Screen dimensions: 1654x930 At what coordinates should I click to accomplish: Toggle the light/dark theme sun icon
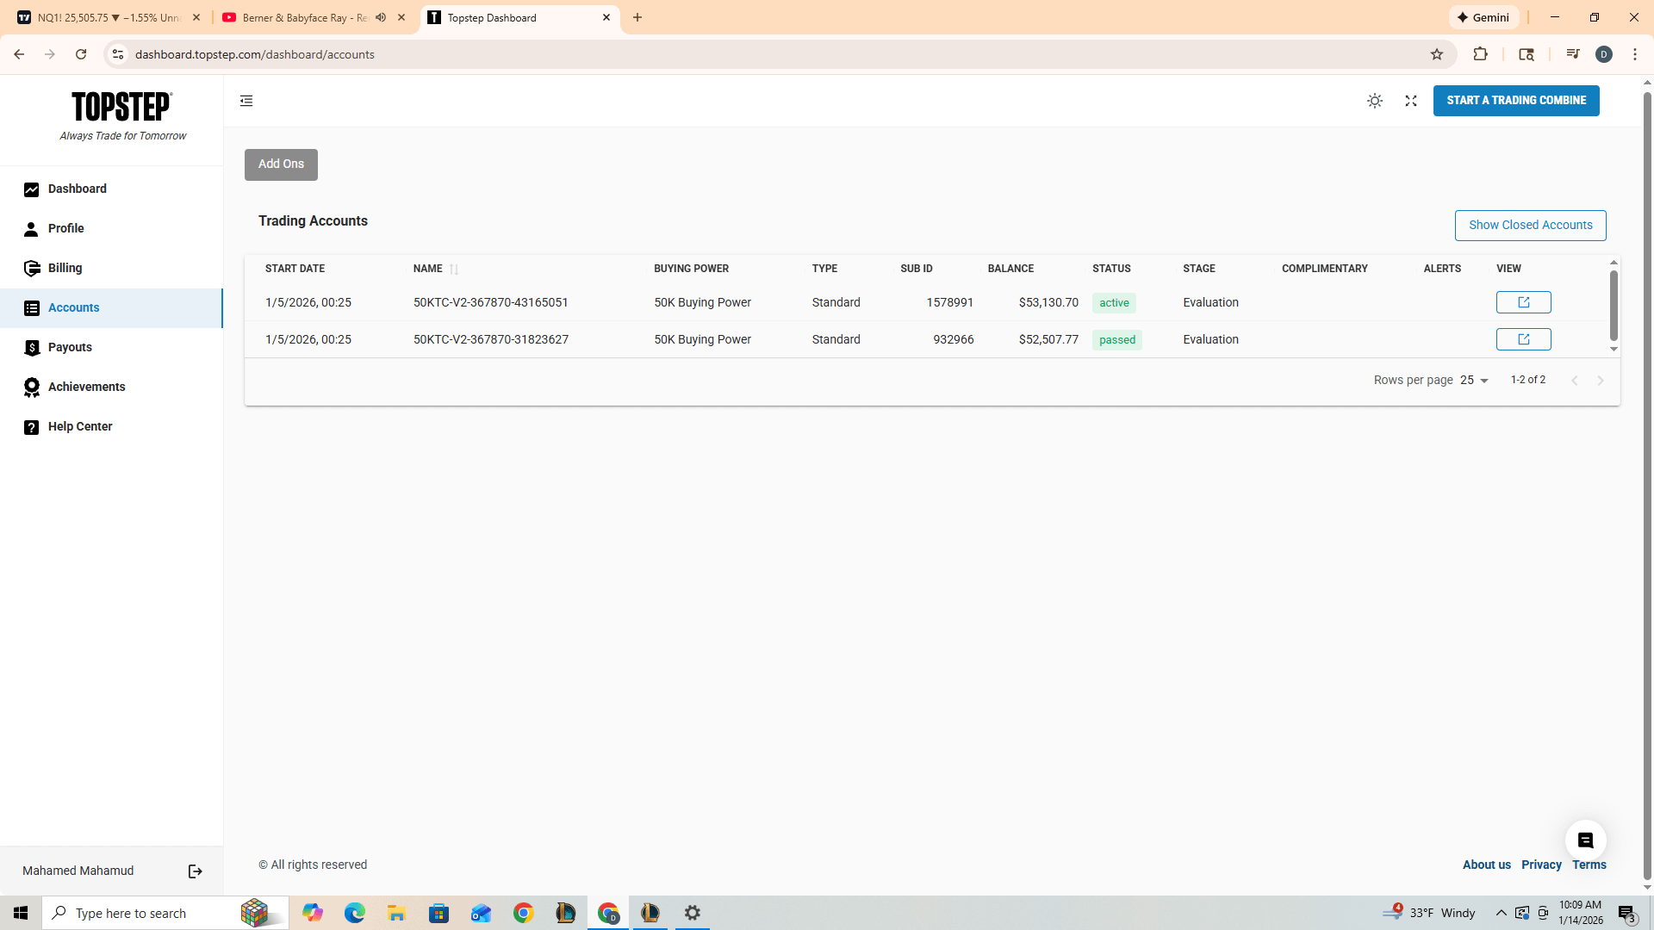click(x=1375, y=101)
